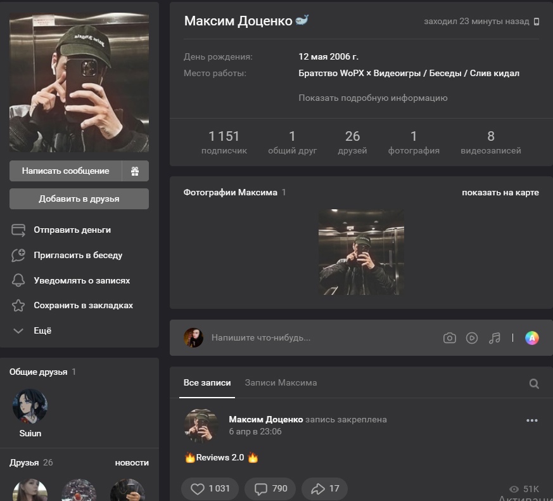This screenshot has height=501, width=553.
Task: Expand the Ещё menu in sidebar
Action: pos(42,330)
